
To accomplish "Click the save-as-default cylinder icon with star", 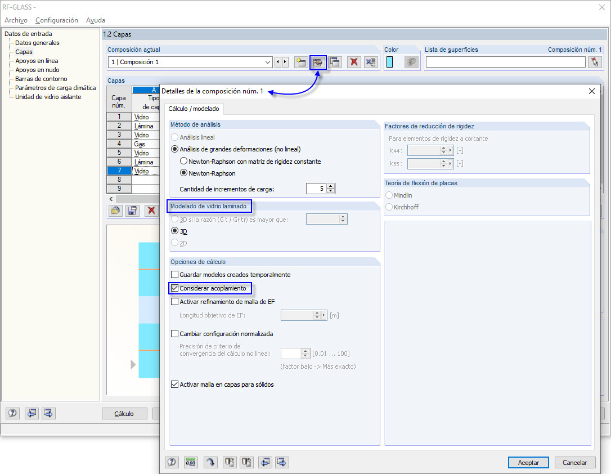I will coord(230,462).
